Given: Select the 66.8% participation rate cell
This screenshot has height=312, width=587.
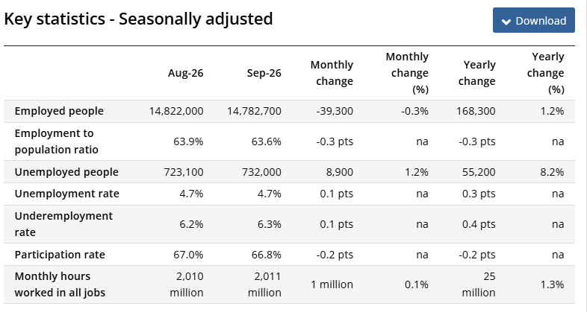Looking at the screenshot, I should point(266,255).
